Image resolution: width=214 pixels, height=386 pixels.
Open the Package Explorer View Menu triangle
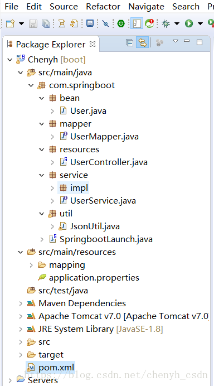[x=175, y=41]
